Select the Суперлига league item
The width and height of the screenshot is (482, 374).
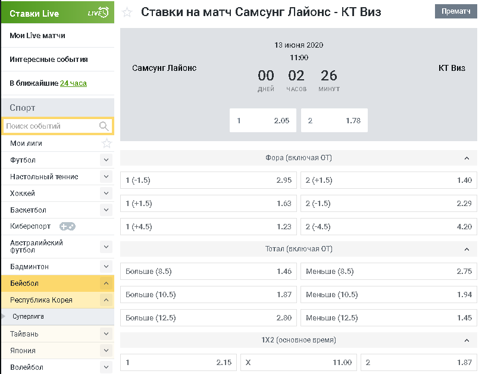tap(29, 316)
